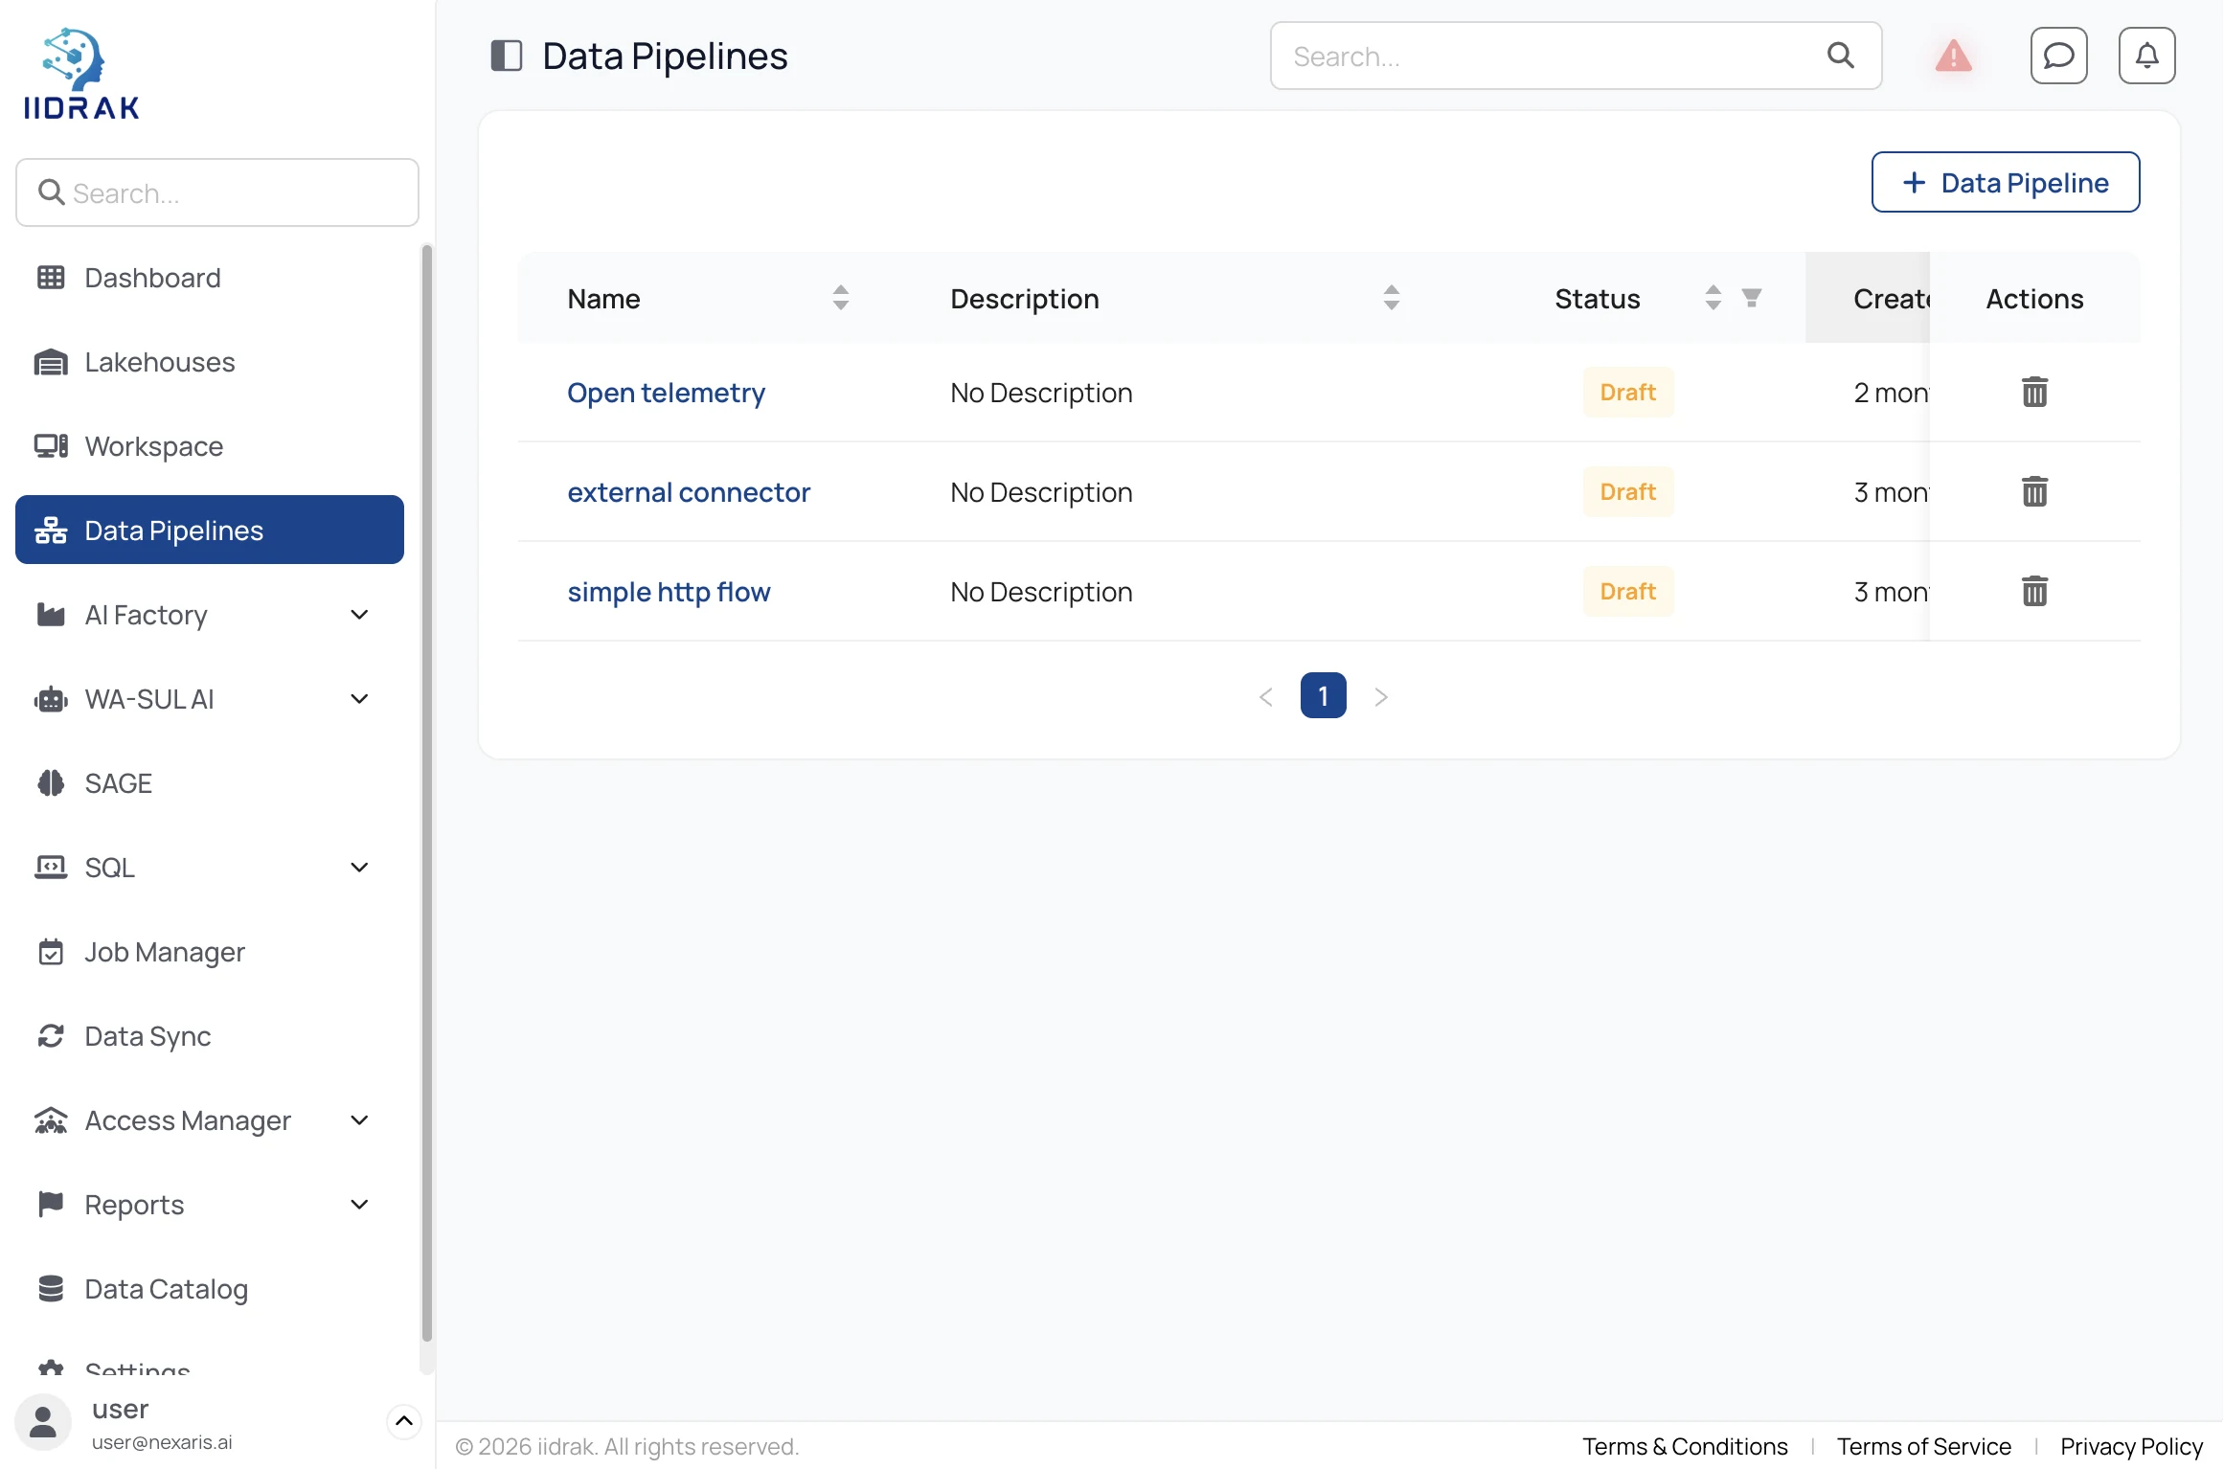This screenshot has height=1469, width=2224.
Task: Sort by the Name column
Action: (840, 298)
